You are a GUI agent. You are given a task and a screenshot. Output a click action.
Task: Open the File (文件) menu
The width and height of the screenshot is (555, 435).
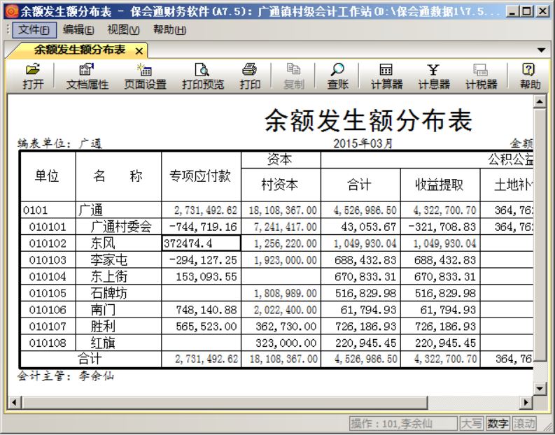coord(34,30)
